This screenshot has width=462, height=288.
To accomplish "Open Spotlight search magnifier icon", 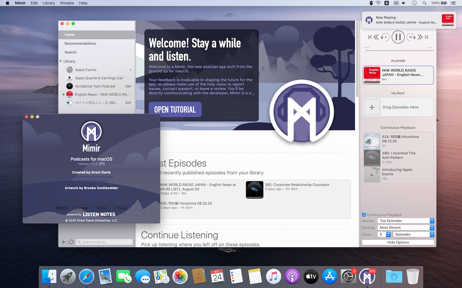I will click(424, 3).
